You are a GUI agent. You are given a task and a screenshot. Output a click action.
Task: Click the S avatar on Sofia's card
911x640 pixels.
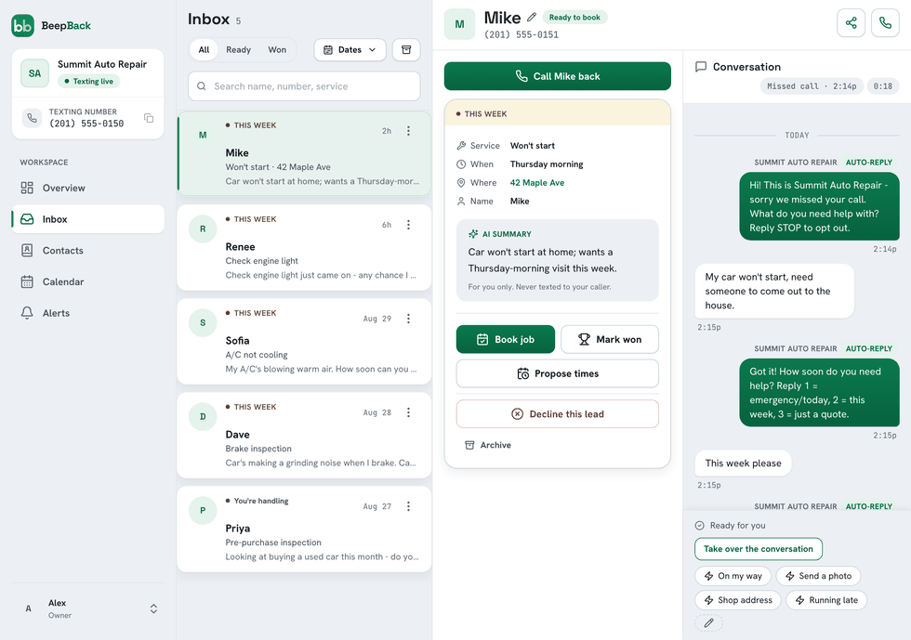(203, 322)
